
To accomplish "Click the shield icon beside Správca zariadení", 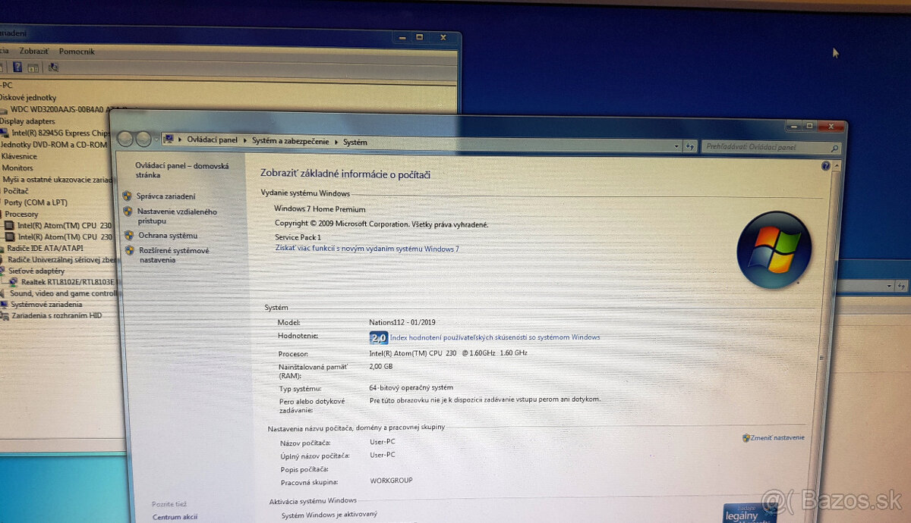I will 127,196.
